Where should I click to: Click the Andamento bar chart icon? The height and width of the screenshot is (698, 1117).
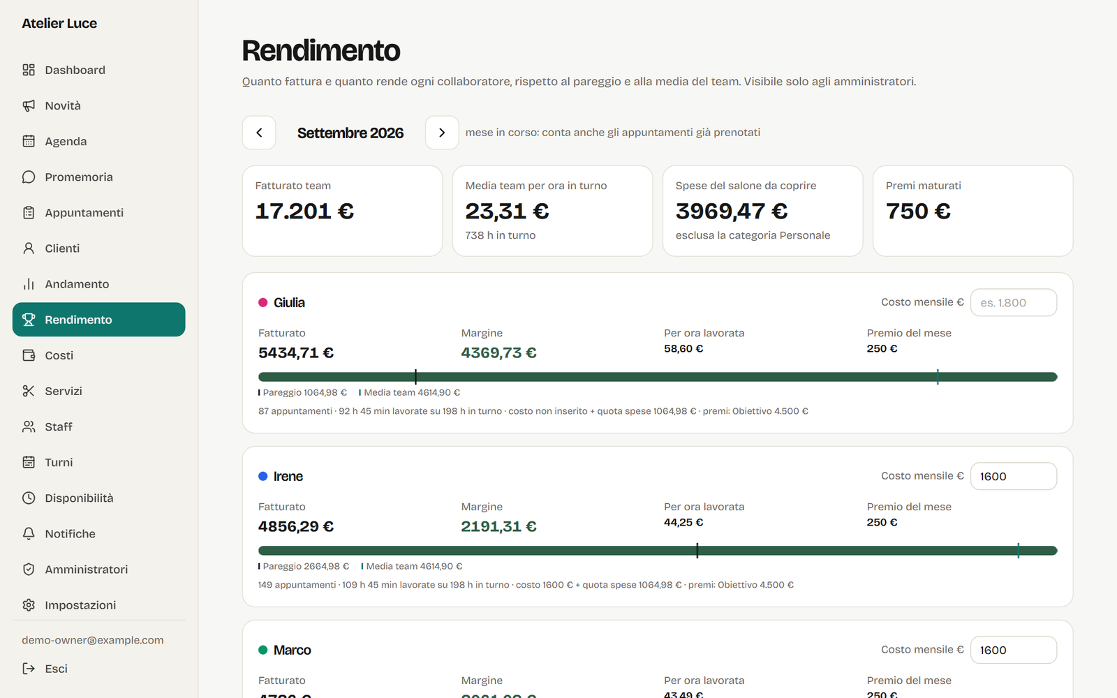pos(29,284)
